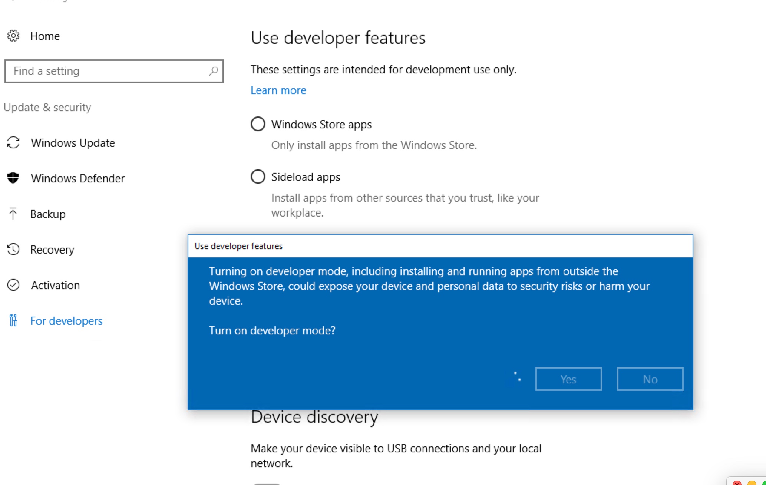Select the Windows Store apps radio button
The image size is (766, 485).
coord(258,124)
